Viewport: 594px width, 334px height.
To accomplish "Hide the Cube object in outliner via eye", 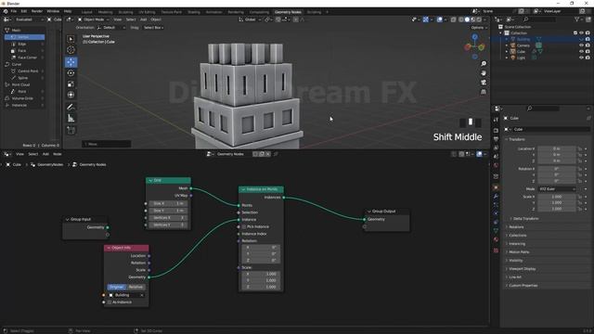I will pyautogui.click(x=581, y=52).
